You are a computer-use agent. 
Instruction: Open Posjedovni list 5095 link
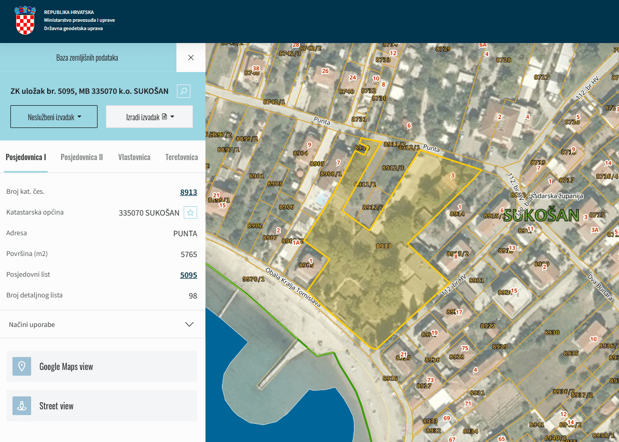point(188,275)
